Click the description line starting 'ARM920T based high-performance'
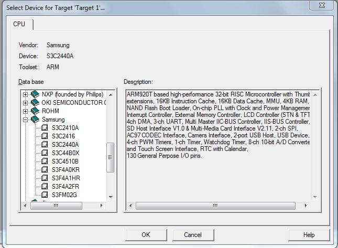 click(218, 94)
